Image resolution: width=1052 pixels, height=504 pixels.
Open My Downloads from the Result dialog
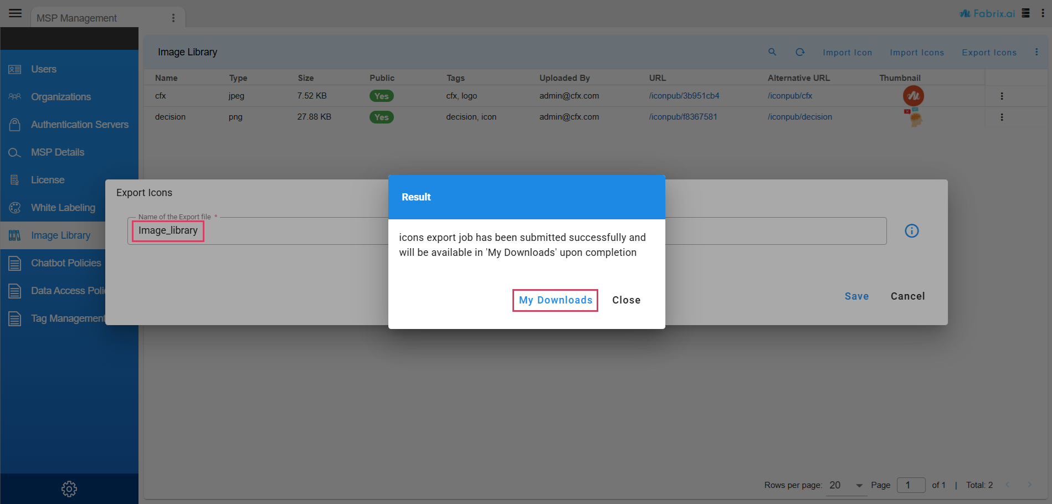555,300
